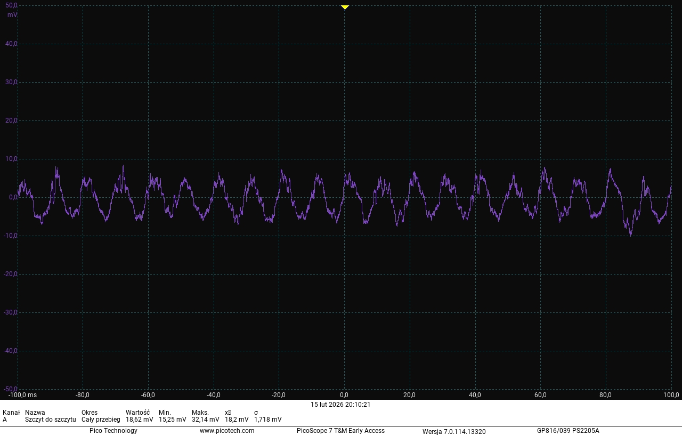Screen dimensions: 682x435
Task: Select the 32,14 mV maximum value
Action: (205, 420)
